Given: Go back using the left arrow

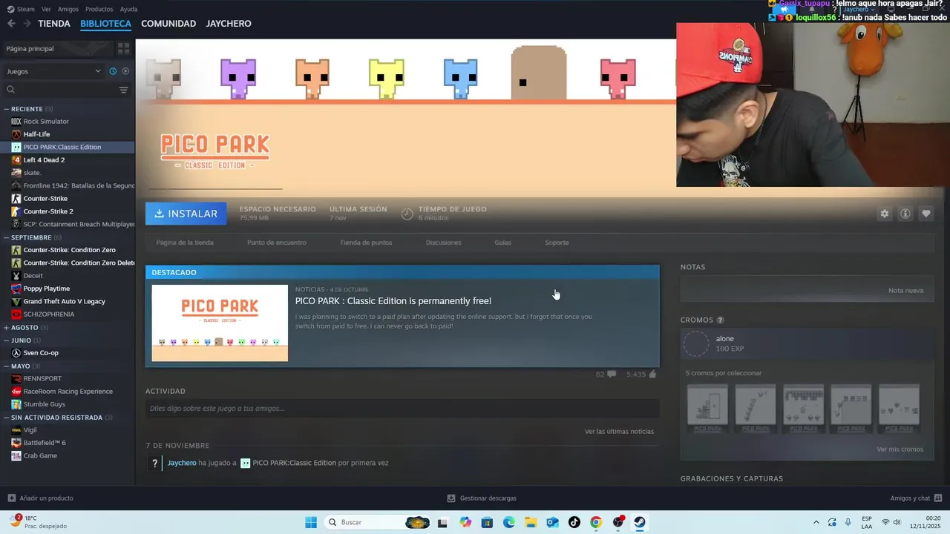Looking at the screenshot, I should click(x=11, y=24).
